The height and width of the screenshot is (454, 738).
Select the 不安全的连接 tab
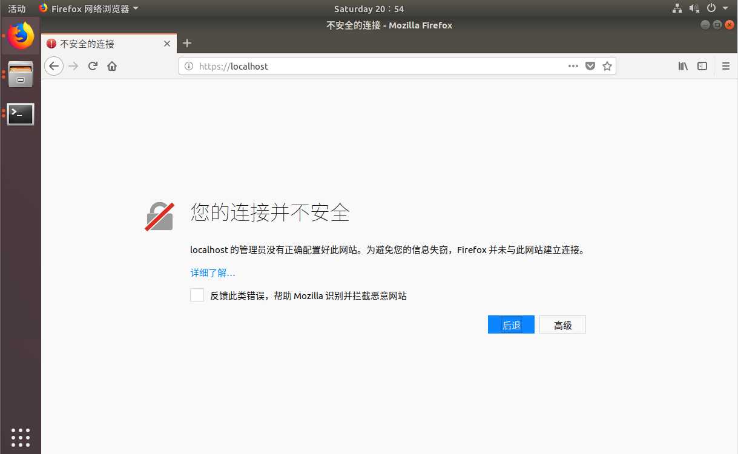pos(109,44)
